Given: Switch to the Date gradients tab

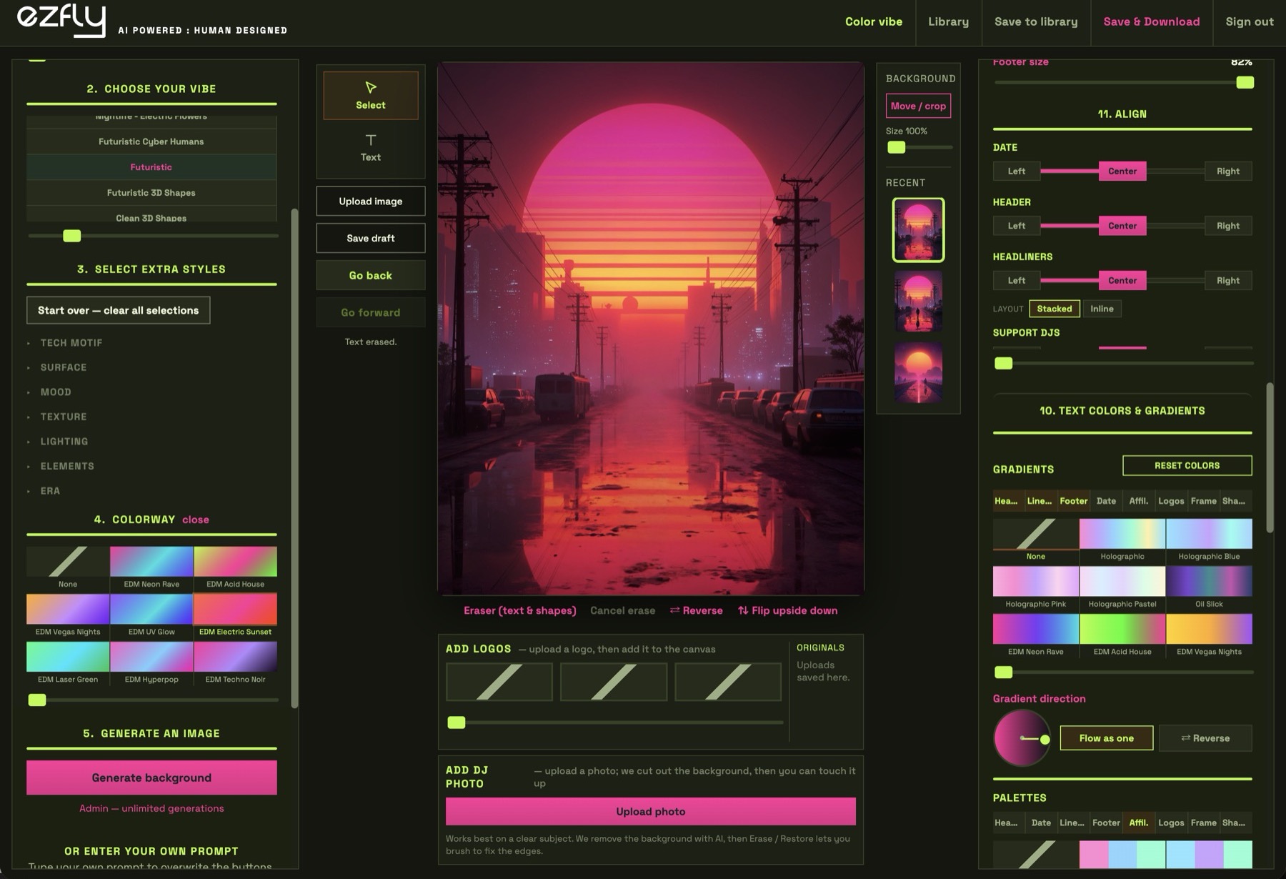Looking at the screenshot, I should pyautogui.click(x=1106, y=501).
